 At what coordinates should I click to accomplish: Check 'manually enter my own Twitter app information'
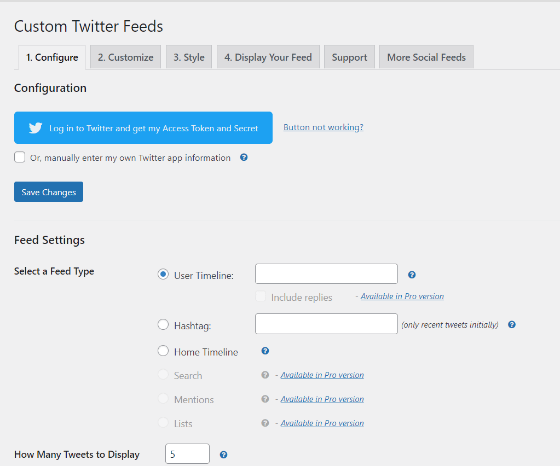(x=20, y=157)
